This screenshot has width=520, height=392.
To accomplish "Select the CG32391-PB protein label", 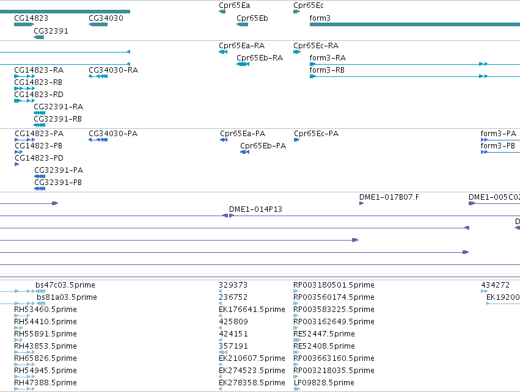I will point(58,183).
